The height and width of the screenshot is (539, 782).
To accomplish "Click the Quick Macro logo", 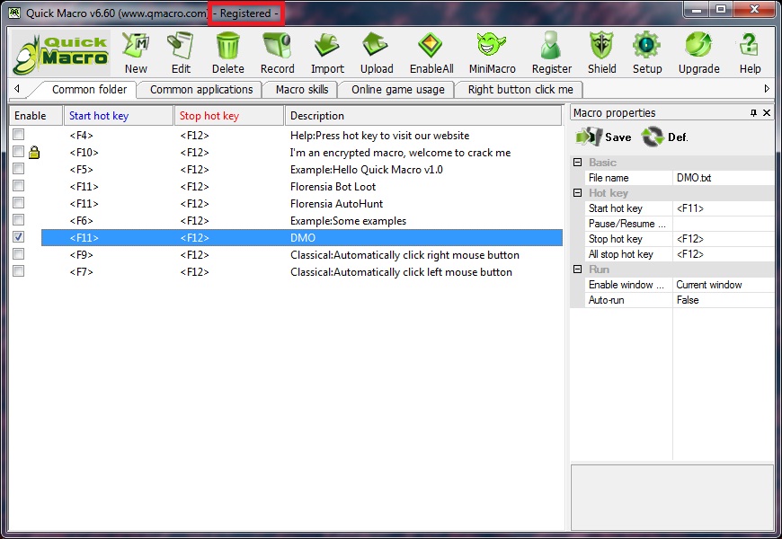I will coord(60,54).
